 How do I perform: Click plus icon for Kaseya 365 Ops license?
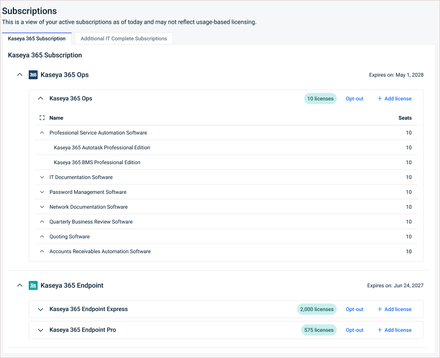tap(380, 98)
